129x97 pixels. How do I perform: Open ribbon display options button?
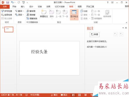click(112, 3)
